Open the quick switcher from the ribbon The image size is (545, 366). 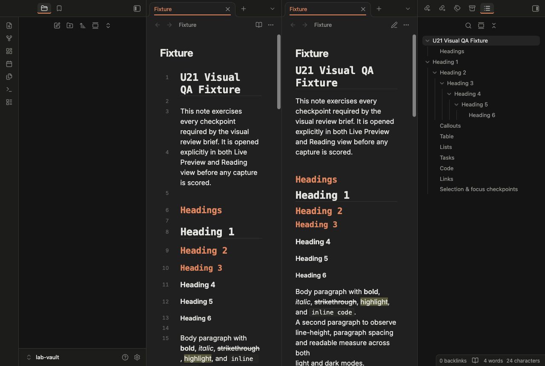(x=9, y=26)
